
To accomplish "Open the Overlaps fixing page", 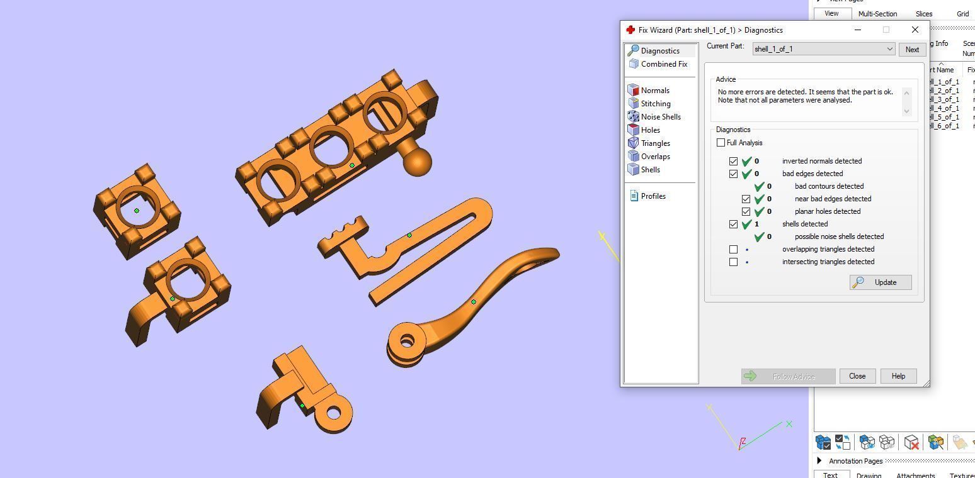I will click(x=649, y=157).
